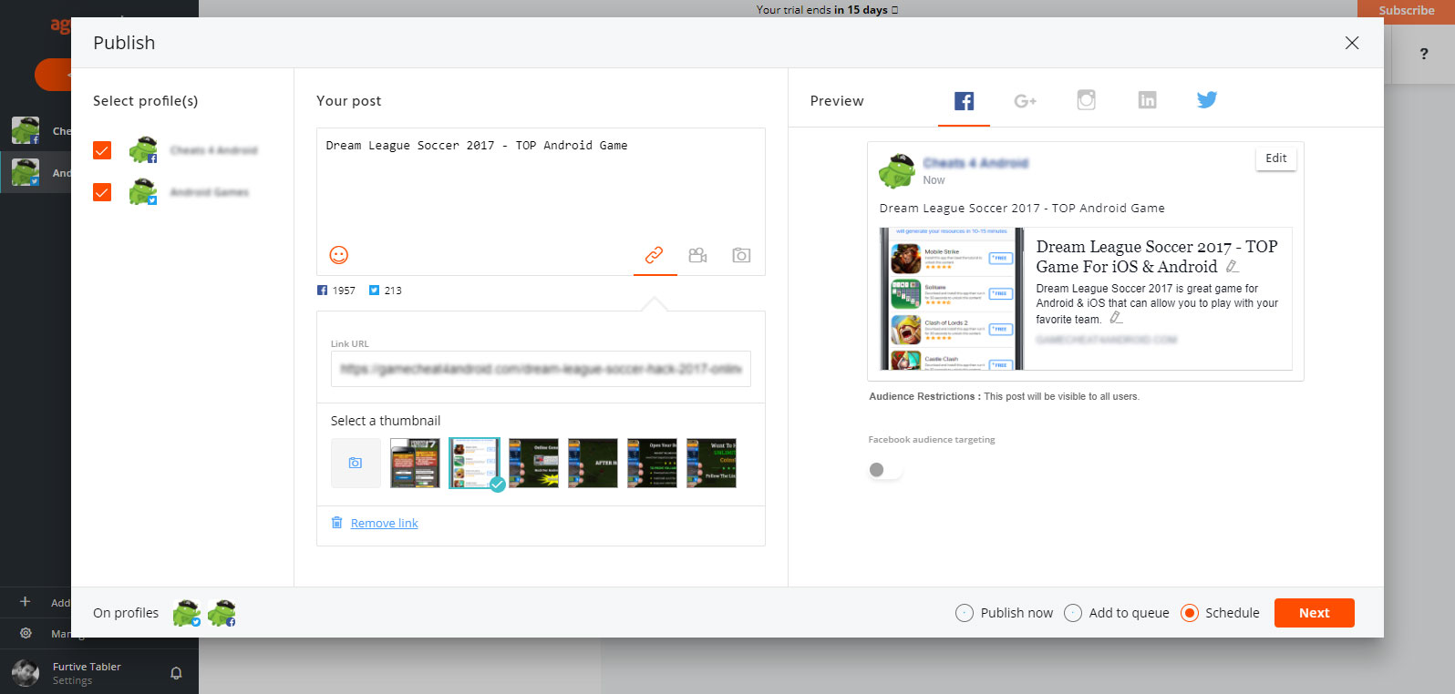Click the preview link headline text
Image resolution: width=1455 pixels, height=694 pixels.
1157,257
